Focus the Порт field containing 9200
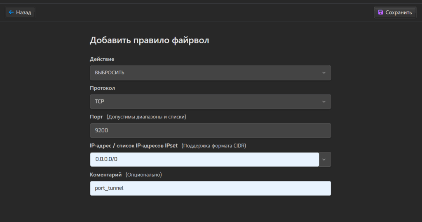Screen dimensions: 422x222 tap(210, 130)
